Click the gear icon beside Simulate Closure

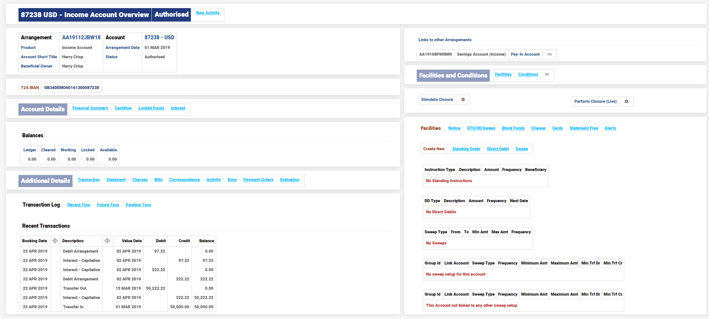pyautogui.click(x=463, y=100)
